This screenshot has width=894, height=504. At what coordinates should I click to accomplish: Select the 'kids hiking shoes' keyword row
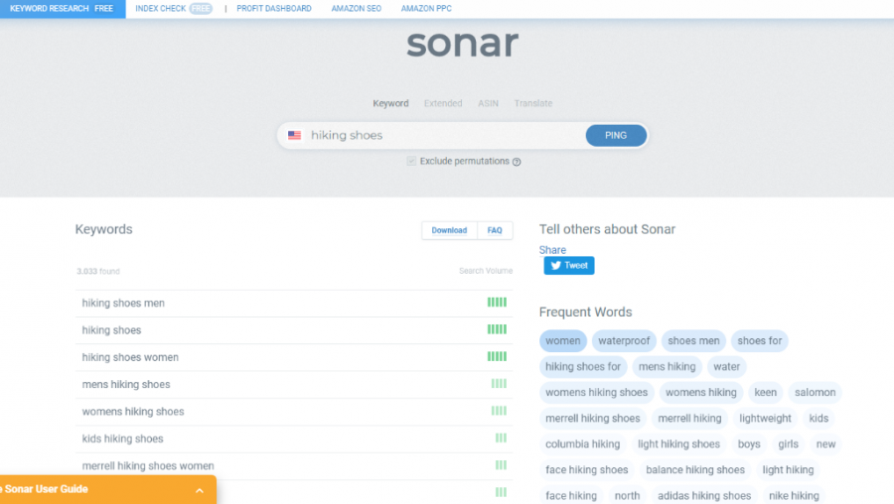tap(294, 439)
